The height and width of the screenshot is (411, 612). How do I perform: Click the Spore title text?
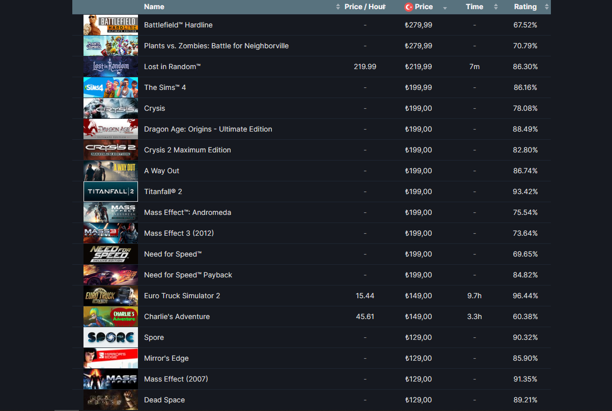[154, 337]
